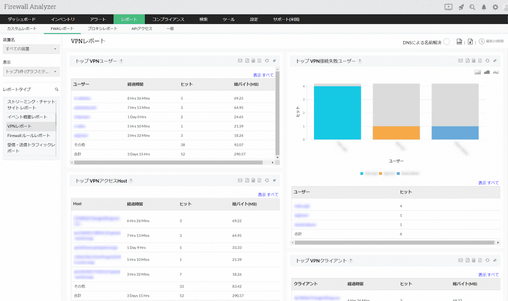The height and width of the screenshot is (301, 508).
Task: Click the presentation video icon in header
Action: point(448,7)
